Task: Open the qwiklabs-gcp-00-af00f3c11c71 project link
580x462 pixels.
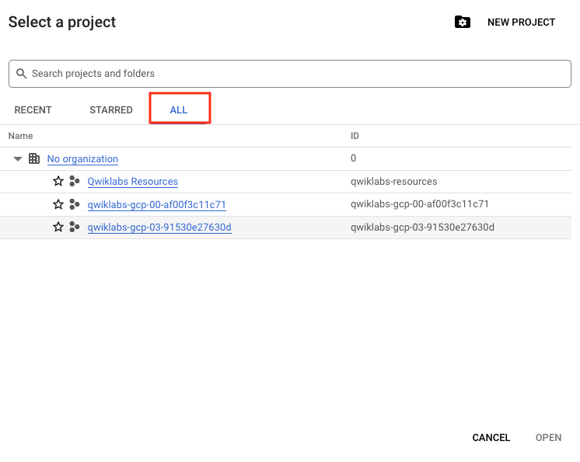Action: [157, 204]
